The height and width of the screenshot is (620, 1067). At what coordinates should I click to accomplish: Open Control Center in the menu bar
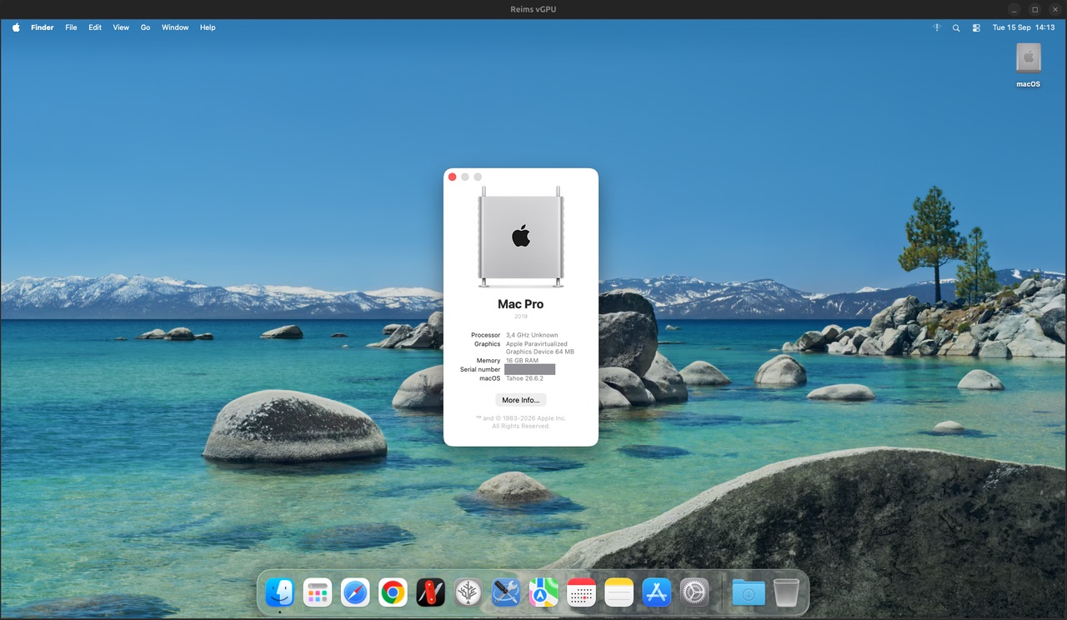[976, 27]
